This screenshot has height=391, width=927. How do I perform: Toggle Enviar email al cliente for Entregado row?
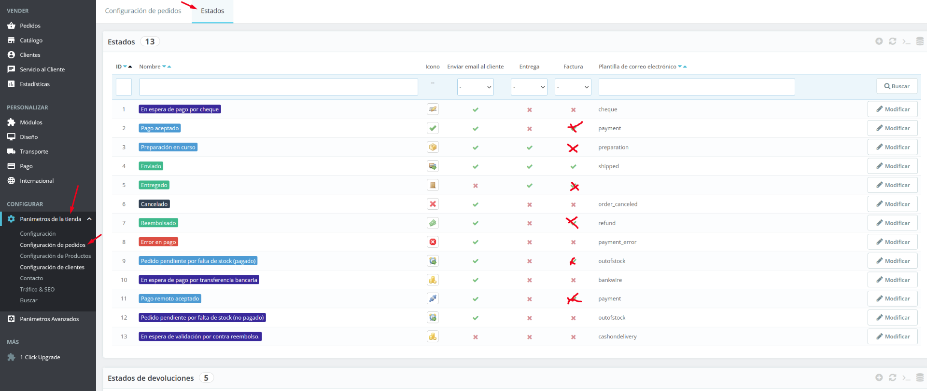pyautogui.click(x=476, y=186)
